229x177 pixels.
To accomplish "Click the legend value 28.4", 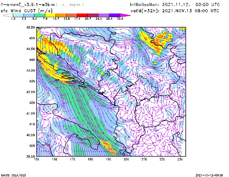I will point(109,19).
